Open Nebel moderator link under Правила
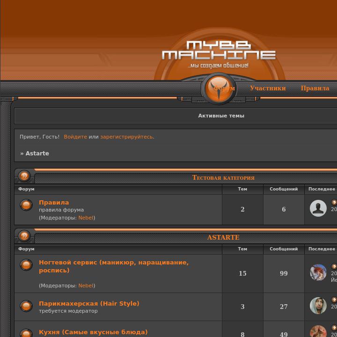Viewport: 337px width, 337px height. tap(86, 218)
